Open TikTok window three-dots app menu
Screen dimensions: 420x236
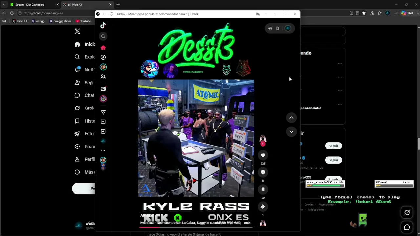point(266,14)
